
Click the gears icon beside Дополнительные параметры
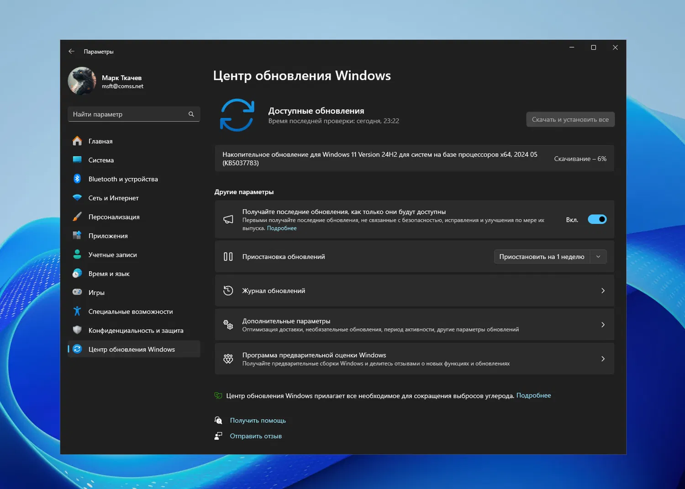[x=228, y=325]
